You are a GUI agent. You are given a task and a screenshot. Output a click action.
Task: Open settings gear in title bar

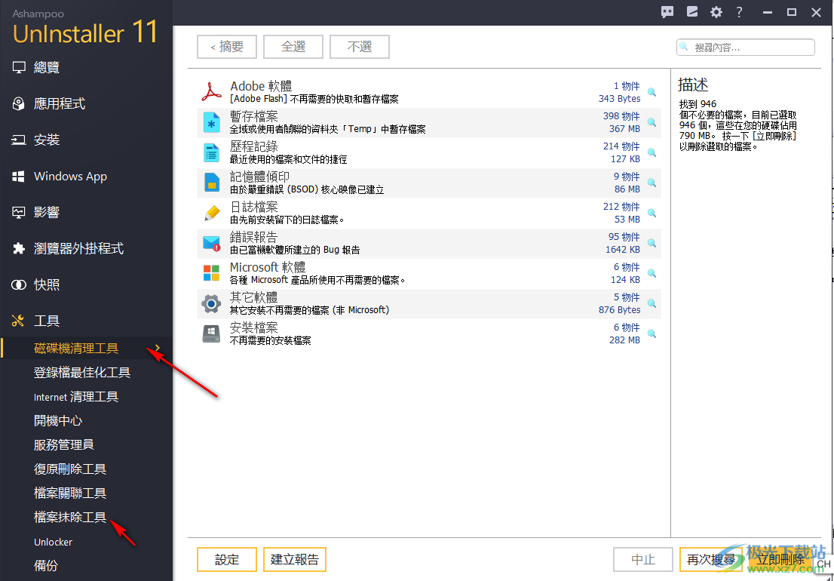716,12
